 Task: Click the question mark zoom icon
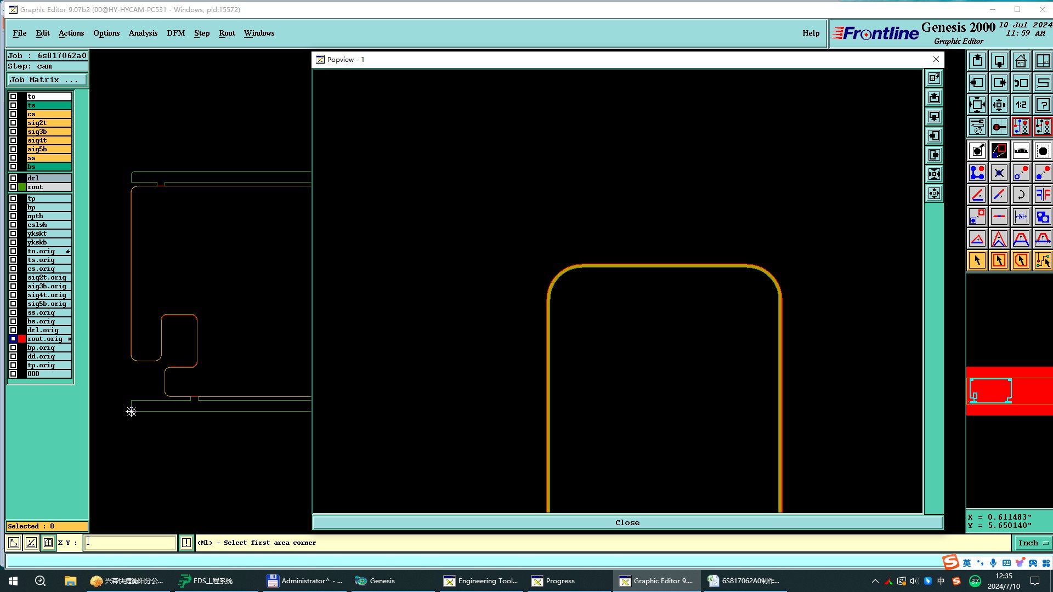pyautogui.click(x=1043, y=105)
